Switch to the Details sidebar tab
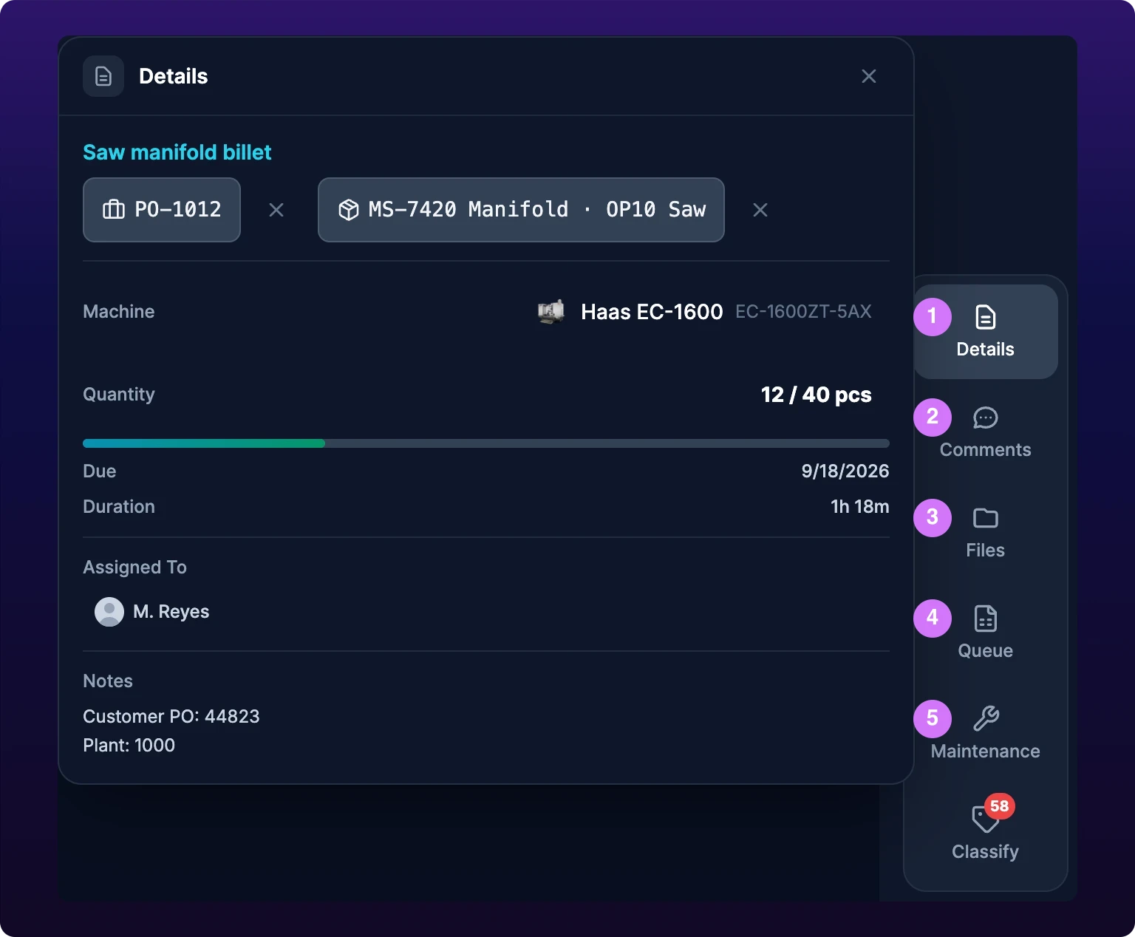 986,332
